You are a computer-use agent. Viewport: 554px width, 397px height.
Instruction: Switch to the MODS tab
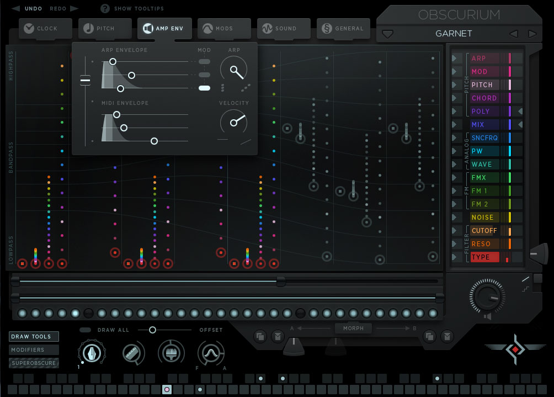click(224, 28)
